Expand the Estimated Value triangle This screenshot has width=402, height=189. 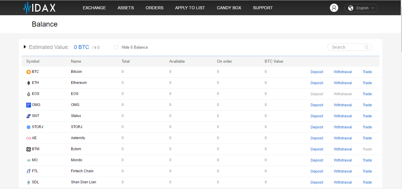pos(25,47)
